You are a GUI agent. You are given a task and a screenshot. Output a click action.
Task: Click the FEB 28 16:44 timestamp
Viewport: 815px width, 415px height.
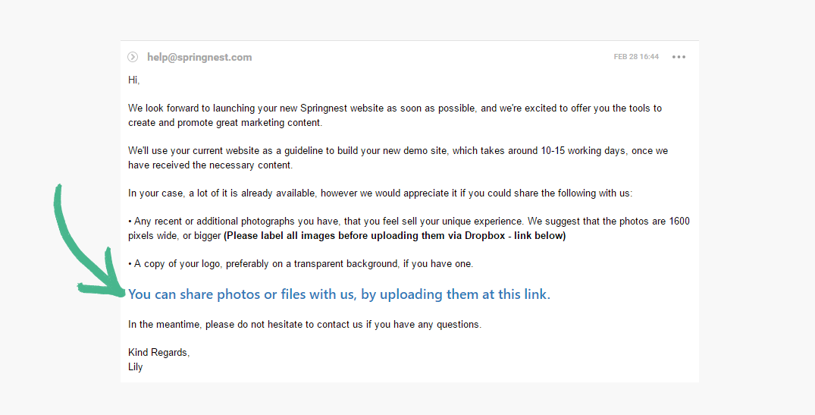click(636, 57)
